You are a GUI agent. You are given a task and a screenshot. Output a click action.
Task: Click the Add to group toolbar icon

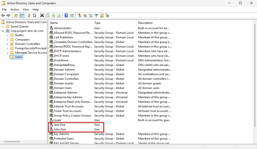[107, 16]
